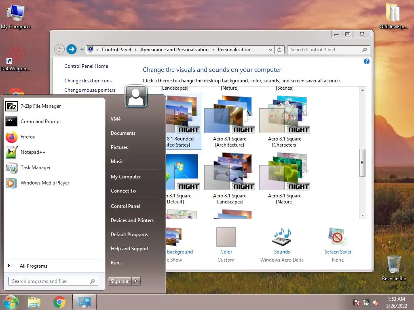414x310 pixels.
Task: Open Firefox from the Start menu
Action: [54, 137]
